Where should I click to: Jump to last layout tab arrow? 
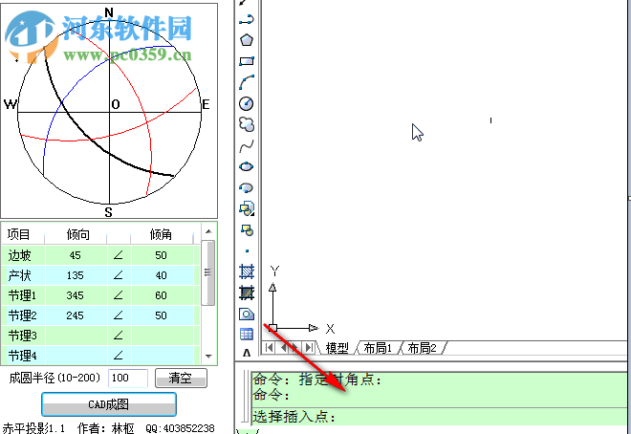[309, 348]
